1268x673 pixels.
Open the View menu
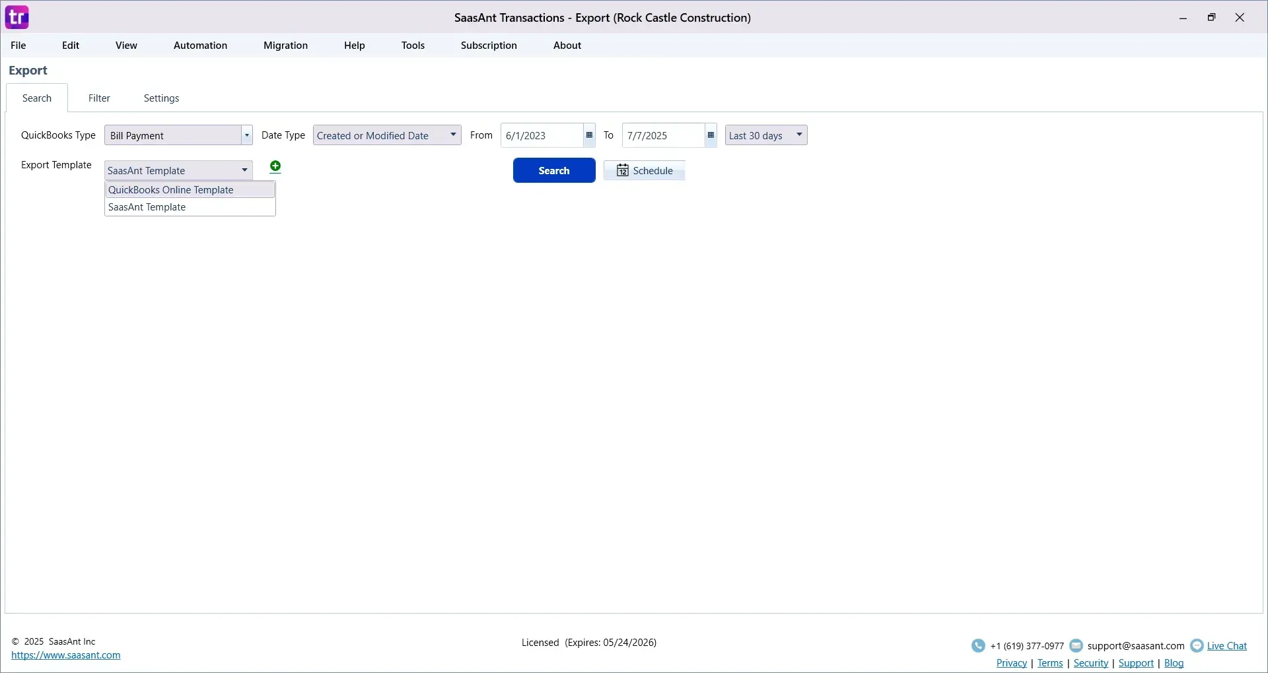coord(126,46)
